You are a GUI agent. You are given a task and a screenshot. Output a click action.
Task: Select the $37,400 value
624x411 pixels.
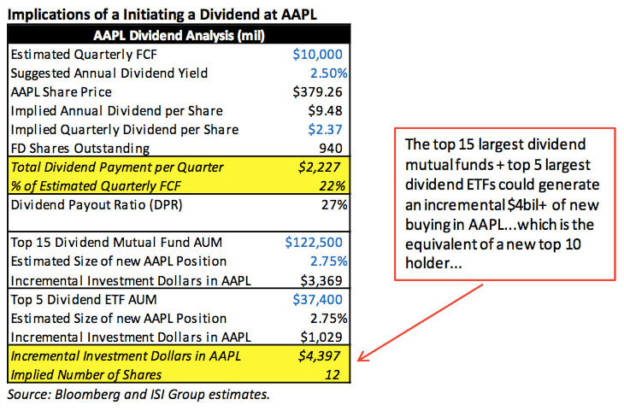[317, 300]
